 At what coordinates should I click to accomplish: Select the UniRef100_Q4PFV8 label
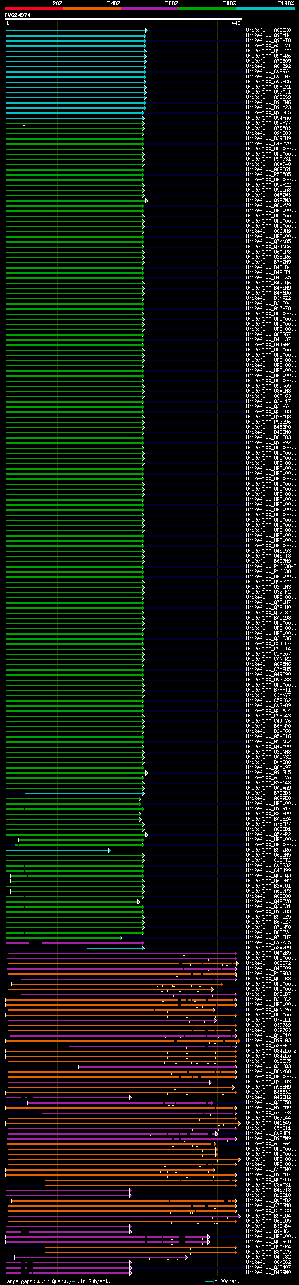coord(268,901)
